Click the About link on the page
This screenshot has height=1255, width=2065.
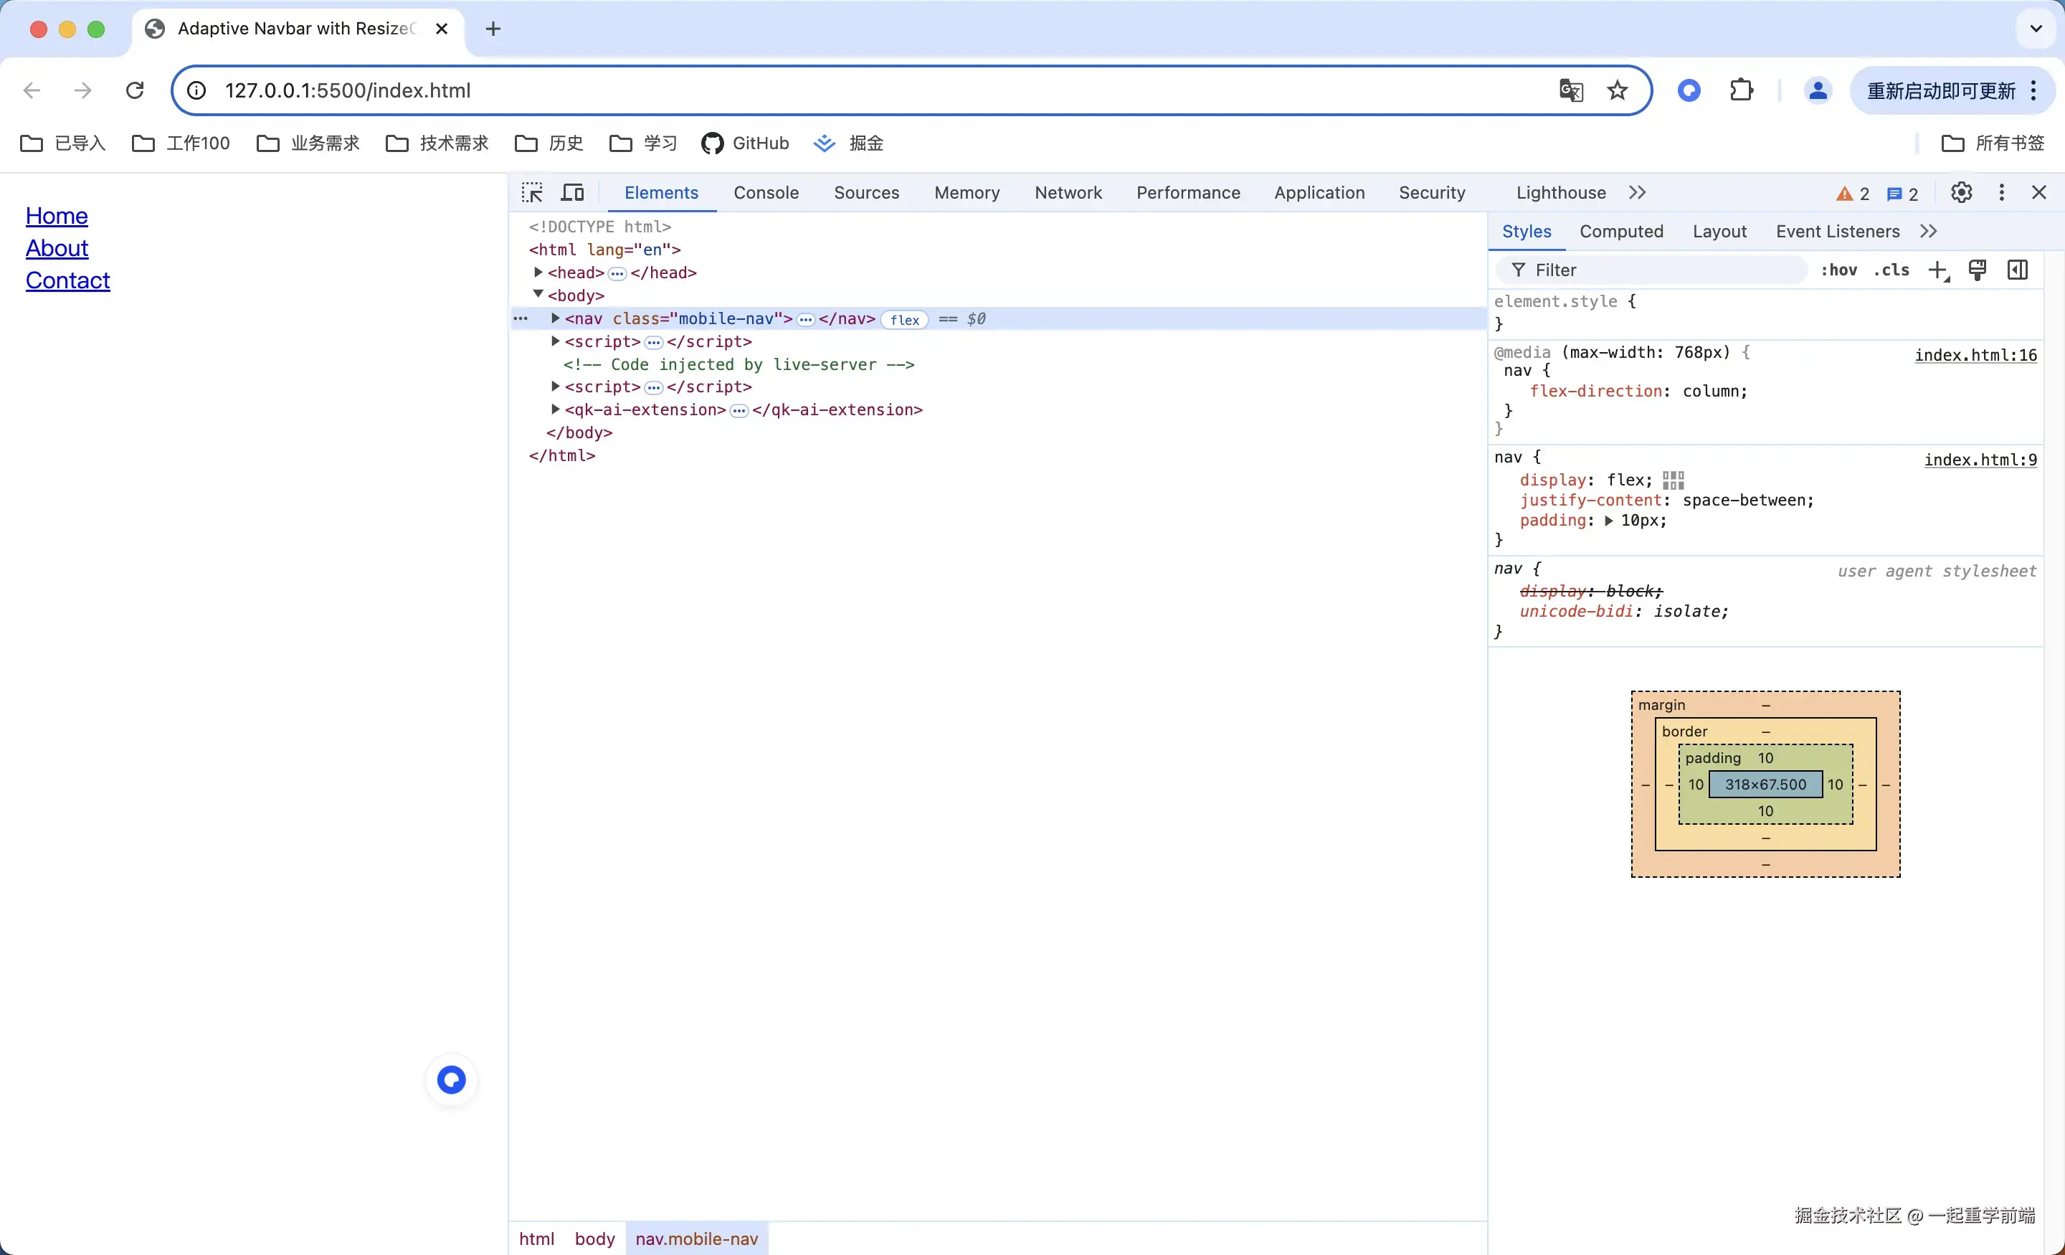click(x=56, y=248)
